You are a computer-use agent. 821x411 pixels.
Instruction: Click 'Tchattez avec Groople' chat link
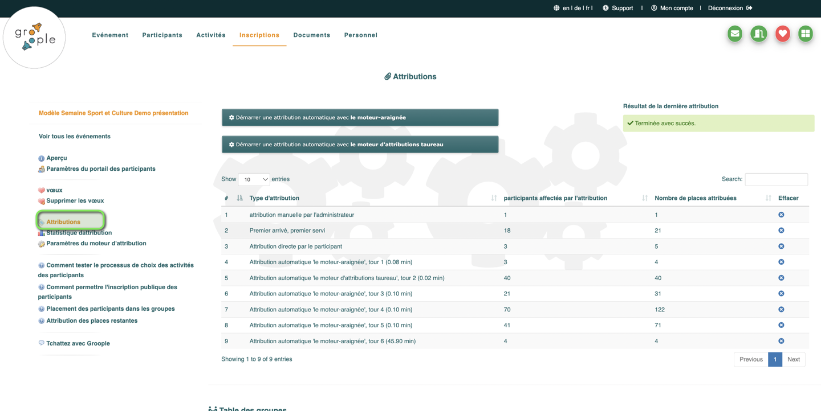78,344
